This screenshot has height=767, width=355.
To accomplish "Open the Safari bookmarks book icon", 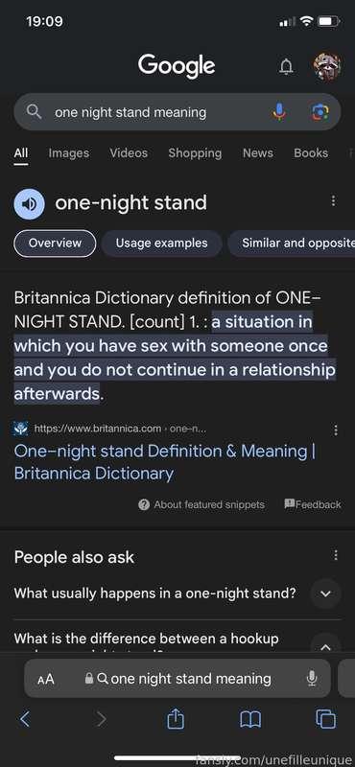I will tap(250, 720).
